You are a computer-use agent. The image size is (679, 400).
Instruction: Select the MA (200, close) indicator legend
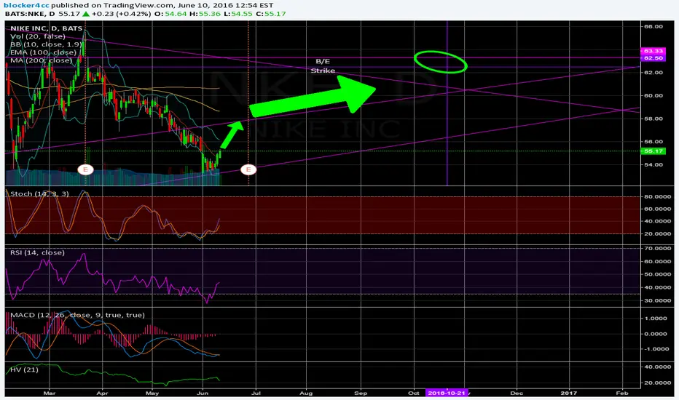pyautogui.click(x=41, y=60)
